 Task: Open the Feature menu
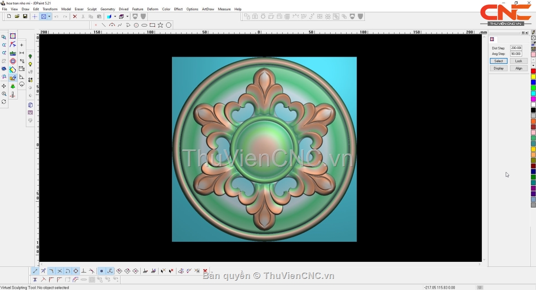click(138, 9)
